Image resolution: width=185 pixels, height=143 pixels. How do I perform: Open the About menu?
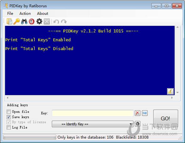(42, 13)
